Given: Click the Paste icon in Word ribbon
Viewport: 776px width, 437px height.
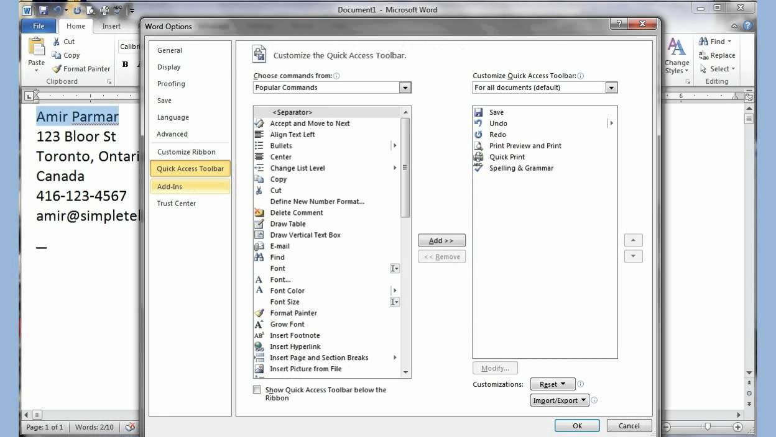Looking at the screenshot, I should pos(36,47).
